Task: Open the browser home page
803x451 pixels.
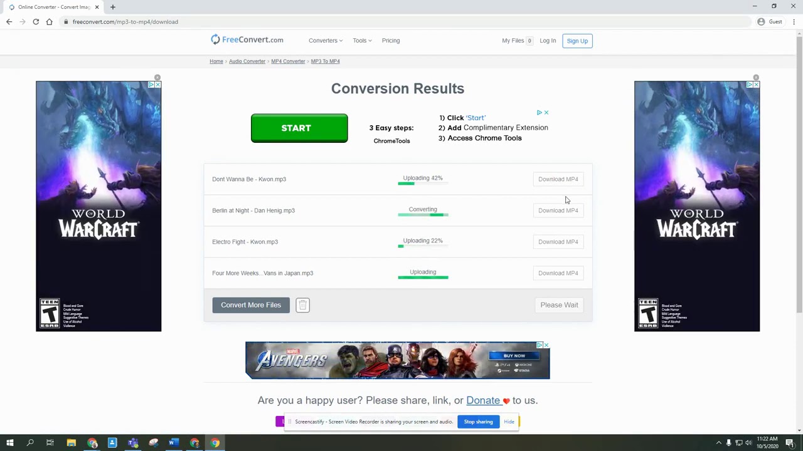Action: [49, 22]
